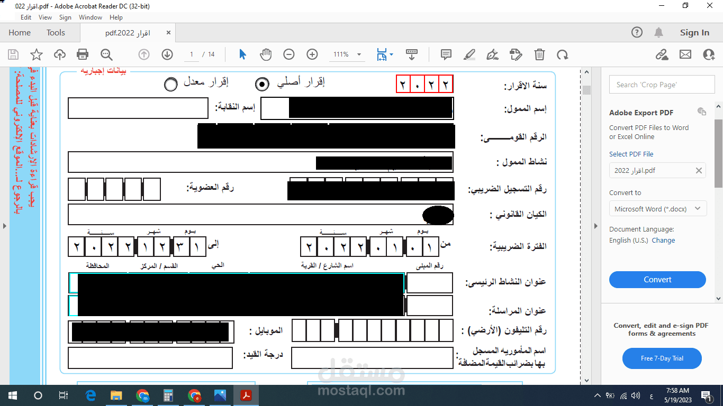
Task: Click the درجة القيد input field
Action: click(150, 357)
